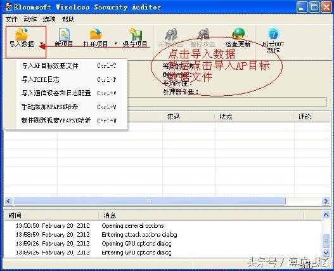Click the application icon in title bar
The height and width of the screenshot is (271, 334).
coord(8,6)
